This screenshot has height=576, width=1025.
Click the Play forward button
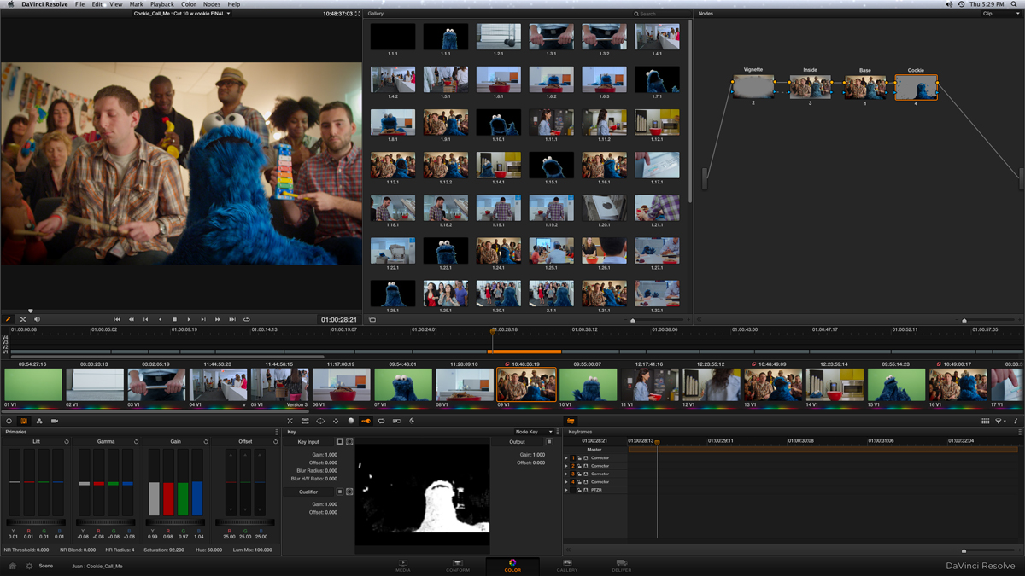click(189, 319)
